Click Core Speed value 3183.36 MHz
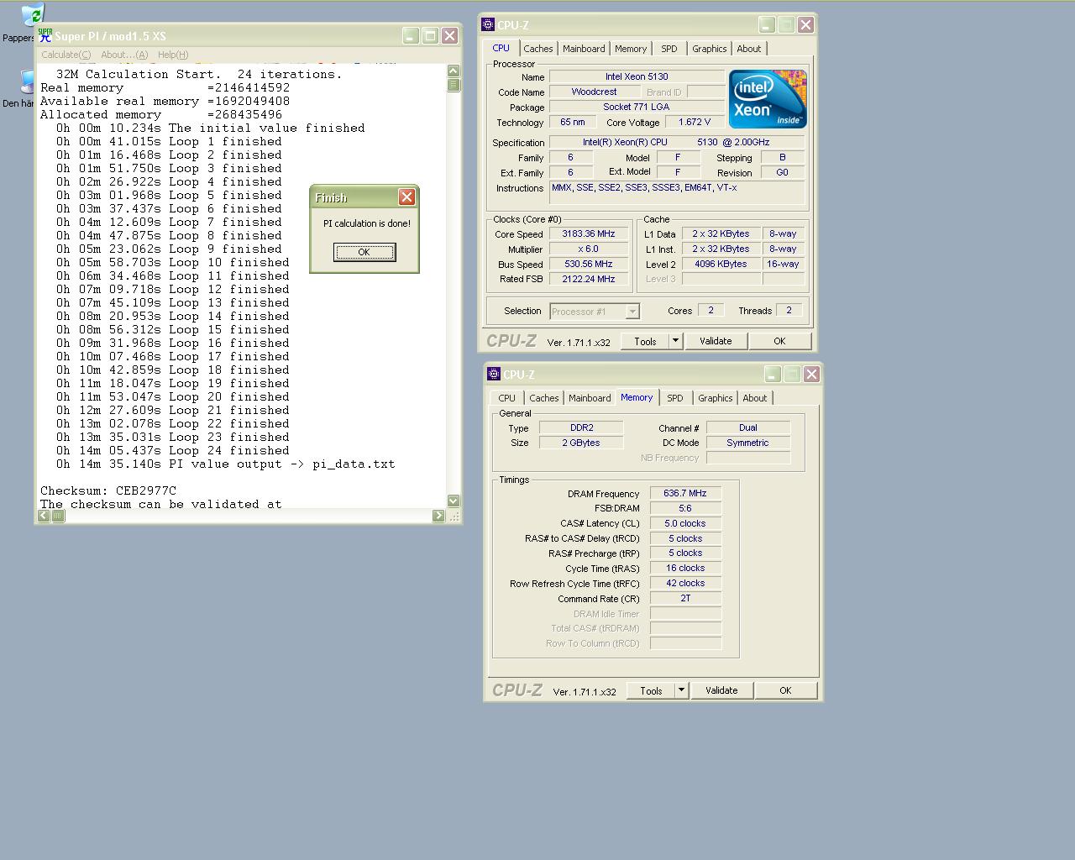This screenshot has height=860, width=1075. 589,234
